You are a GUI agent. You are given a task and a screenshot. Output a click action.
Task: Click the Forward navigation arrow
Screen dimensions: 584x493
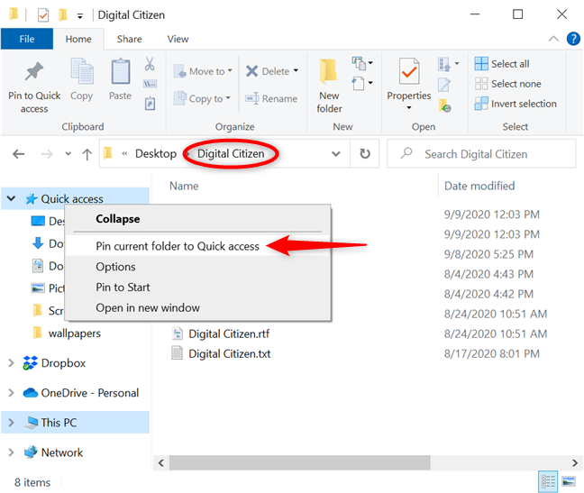point(47,154)
